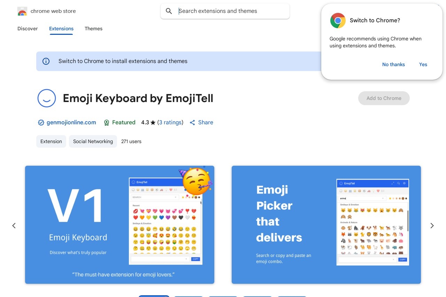
Task: Dismiss the popup with No thanks
Action: pos(393,64)
